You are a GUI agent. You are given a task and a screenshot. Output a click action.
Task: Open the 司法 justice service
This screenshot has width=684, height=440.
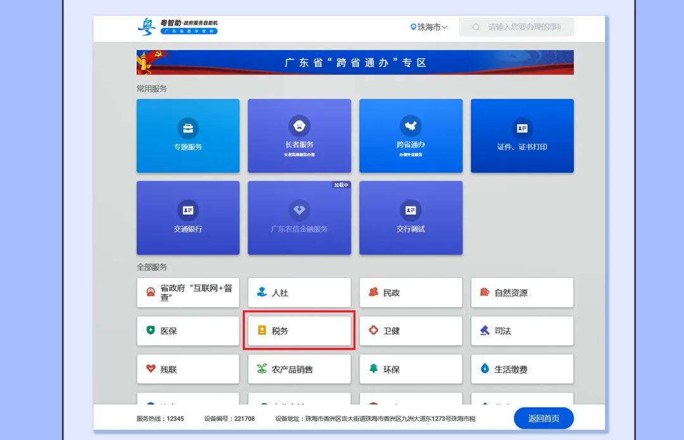pos(522,330)
